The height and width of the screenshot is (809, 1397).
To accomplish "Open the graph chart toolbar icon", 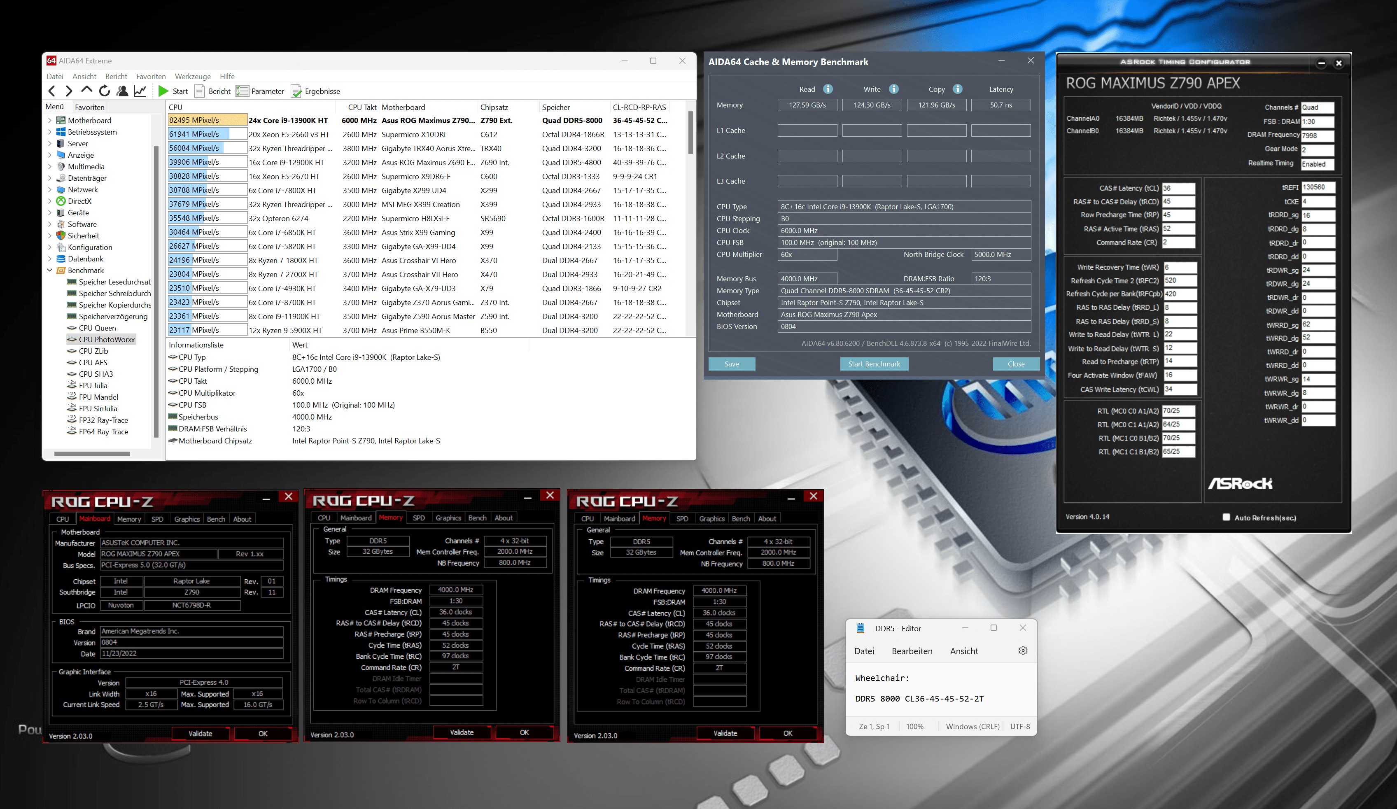I will pyautogui.click(x=140, y=91).
